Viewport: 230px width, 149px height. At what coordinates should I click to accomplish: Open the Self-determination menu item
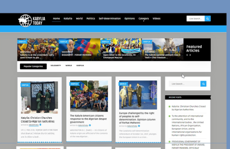[x=110, y=19]
